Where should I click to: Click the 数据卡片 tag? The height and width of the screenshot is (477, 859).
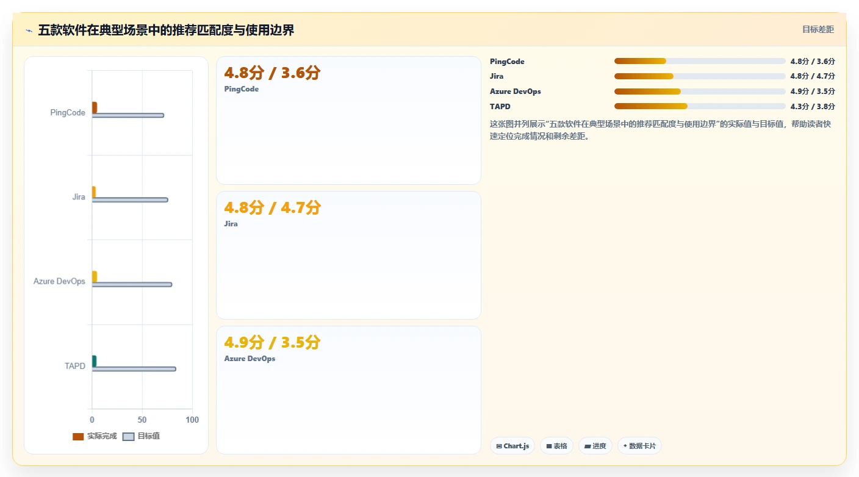click(x=639, y=446)
